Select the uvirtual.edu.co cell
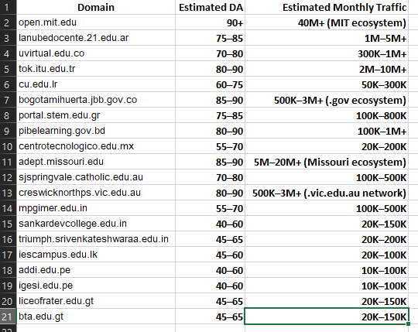Image resolution: width=418 pixels, height=332 pixels. tap(96, 53)
